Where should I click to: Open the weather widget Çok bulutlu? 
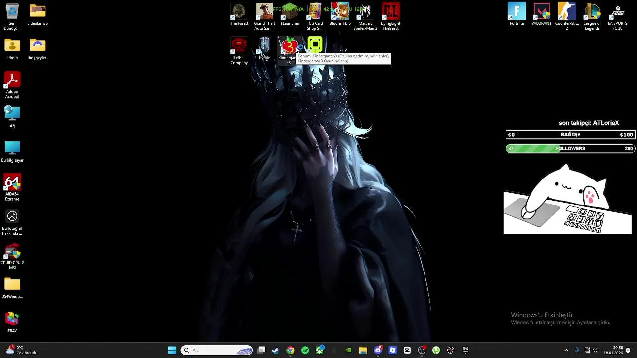[x=21, y=350]
